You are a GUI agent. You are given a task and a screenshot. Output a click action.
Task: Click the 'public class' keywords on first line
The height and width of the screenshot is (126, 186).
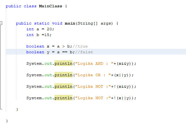click(x=21, y=6)
